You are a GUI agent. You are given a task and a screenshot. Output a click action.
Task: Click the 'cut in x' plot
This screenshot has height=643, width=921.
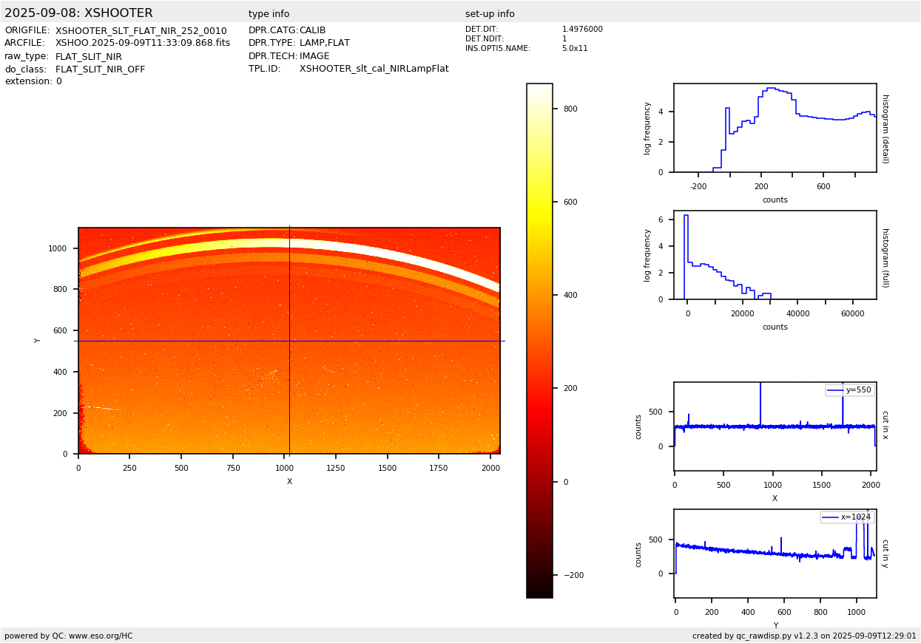pos(775,426)
